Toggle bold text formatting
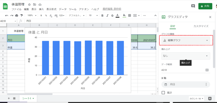Image resolution: width=217 pixels, height=103 pixels. pyautogui.click(x=102, y=16)
